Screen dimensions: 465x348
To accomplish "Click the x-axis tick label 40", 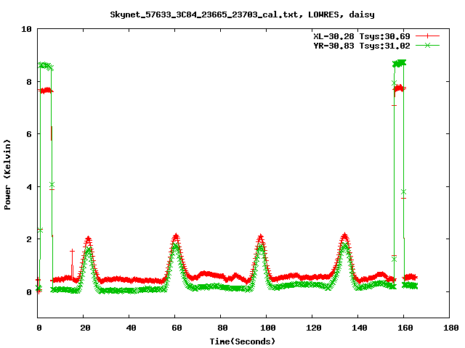I will tap(131, 328).
